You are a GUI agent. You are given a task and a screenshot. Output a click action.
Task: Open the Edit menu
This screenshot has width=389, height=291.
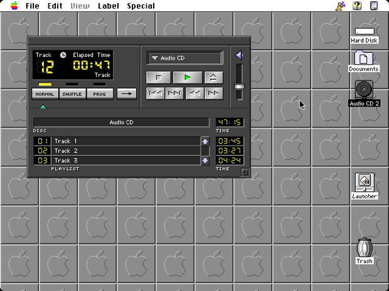coord(55,6)
